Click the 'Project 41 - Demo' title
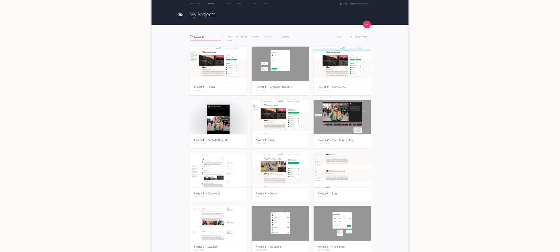 click(x=266, y=193)
